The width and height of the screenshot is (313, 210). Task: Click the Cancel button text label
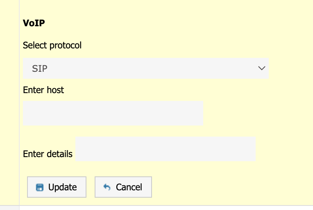(129, 187)
